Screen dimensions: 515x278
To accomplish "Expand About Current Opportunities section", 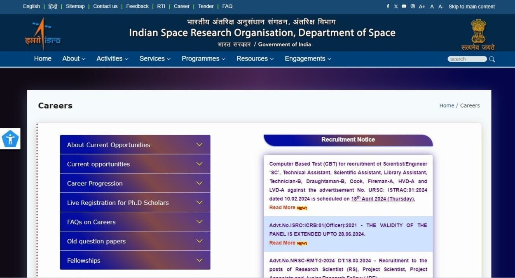I will (x=135, y=145).
